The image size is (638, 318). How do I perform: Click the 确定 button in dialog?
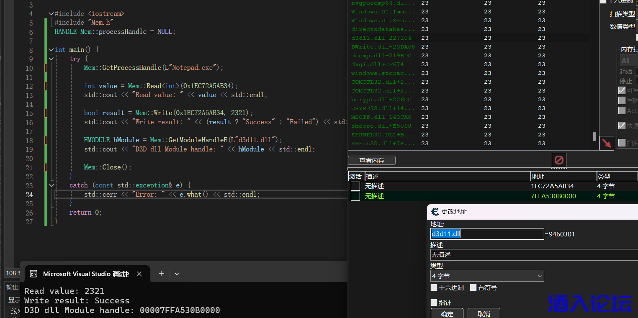point(447,314)
